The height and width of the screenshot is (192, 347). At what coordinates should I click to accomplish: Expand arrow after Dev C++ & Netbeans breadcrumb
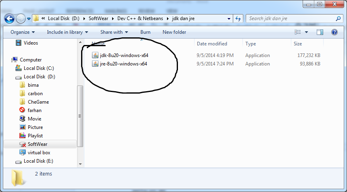point(168,19)
